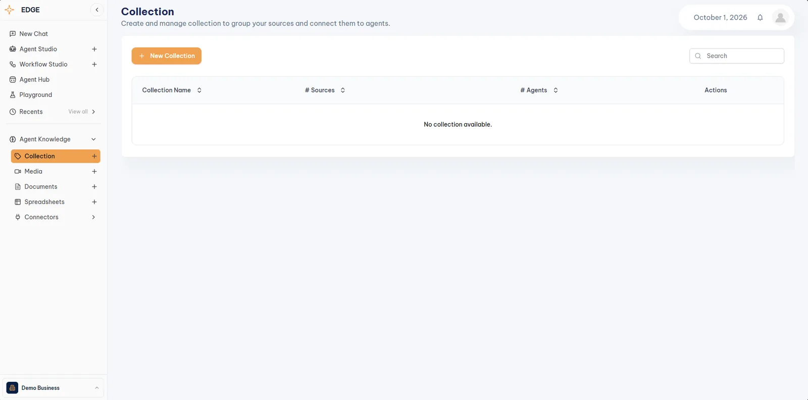Image resolution: width=808 pixels, height=400 pixels.
Task: Click the plus icon next to Spreadsheets
Action: coord(94,202)
